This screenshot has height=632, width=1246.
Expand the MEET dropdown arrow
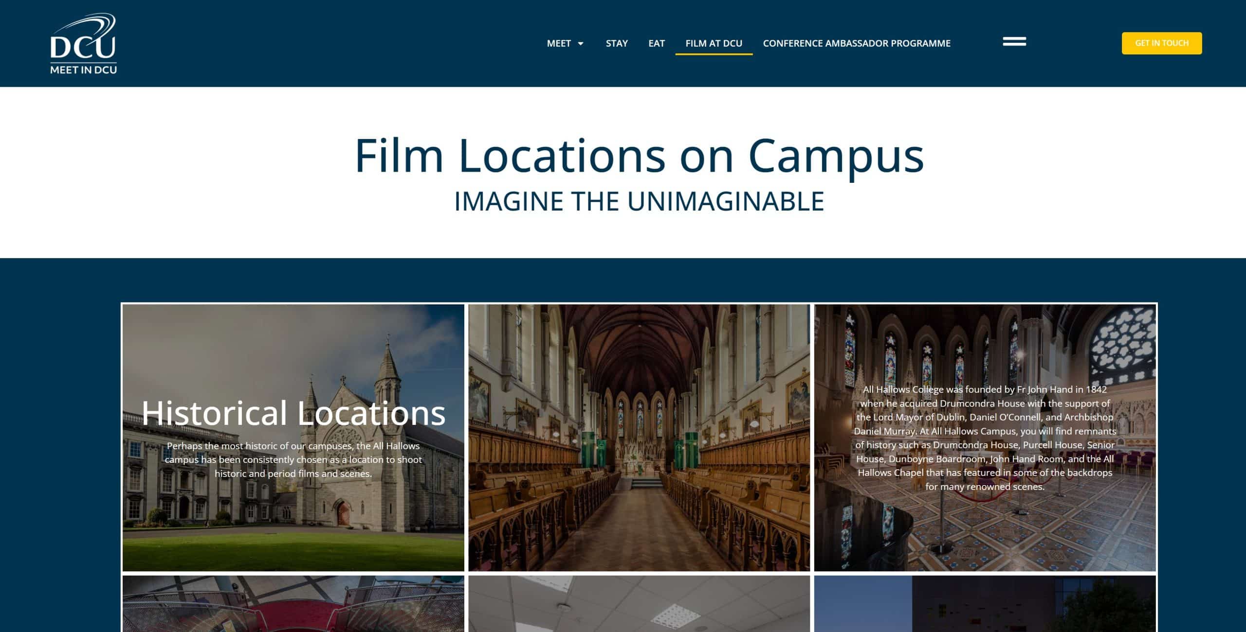click(x=580, y=44)
